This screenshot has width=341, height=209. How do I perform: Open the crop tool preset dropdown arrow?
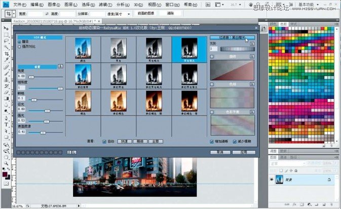tap(14, 14)
